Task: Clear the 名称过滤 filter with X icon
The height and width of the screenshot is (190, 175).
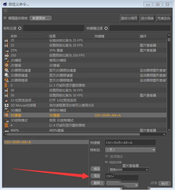Action: click(x=20, y=28)
